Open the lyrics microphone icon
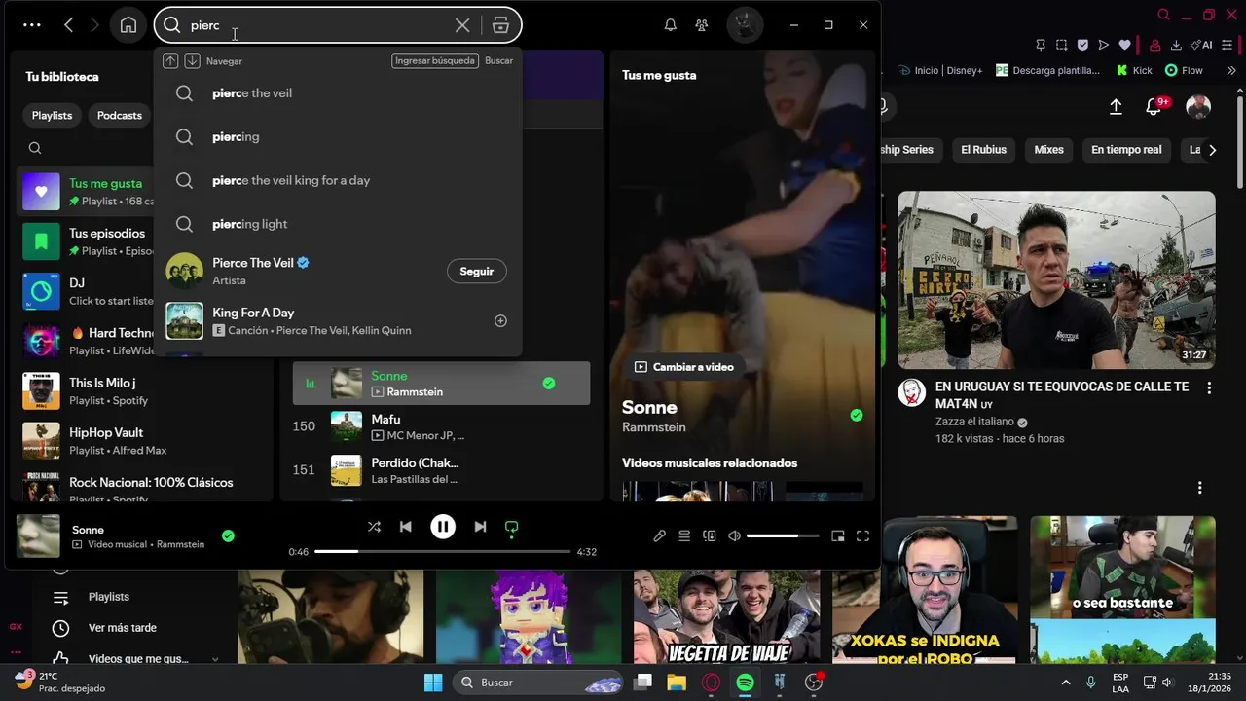The width and height of the screenshot is (1246, 701). [659, 535]
